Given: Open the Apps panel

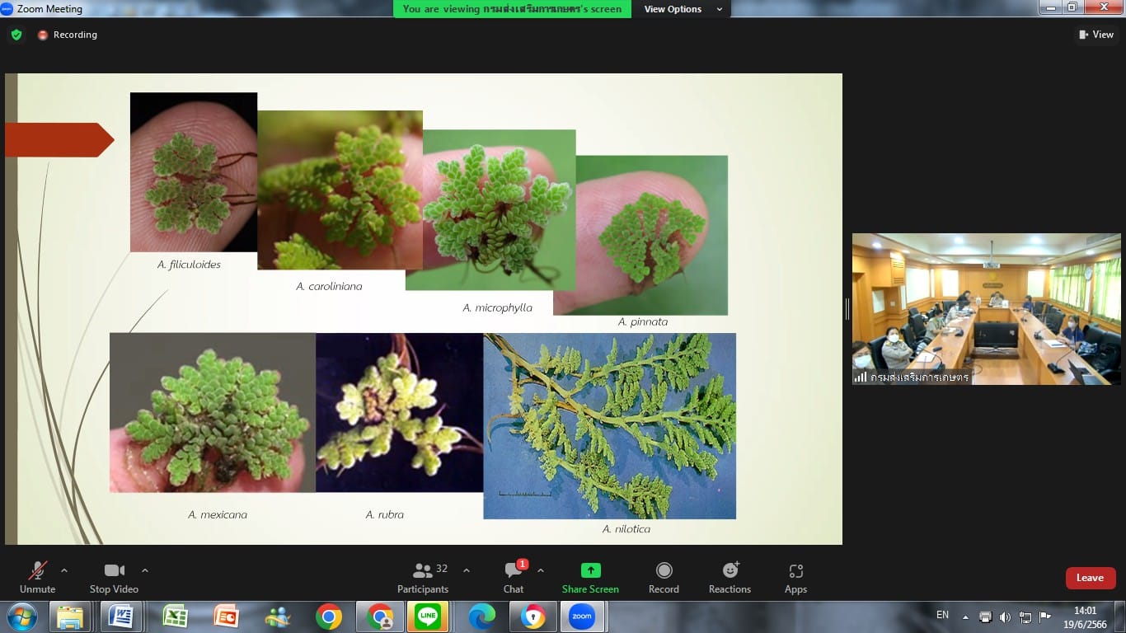Looking at the screenshot, I should click(795, 577).
